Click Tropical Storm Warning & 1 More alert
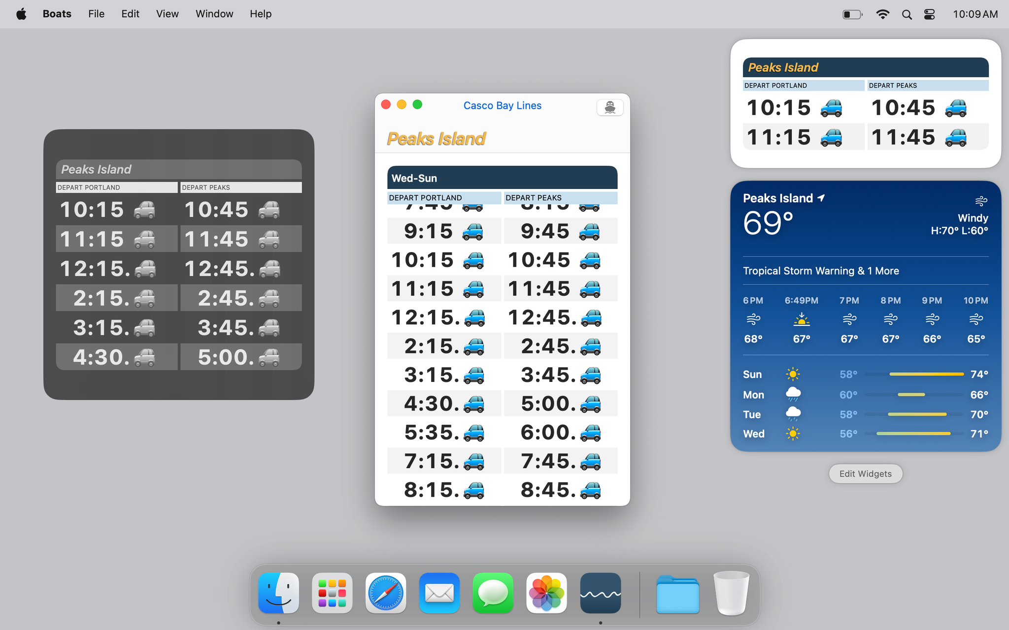The width and height of the screenshot is (1009, 630). 821,271
